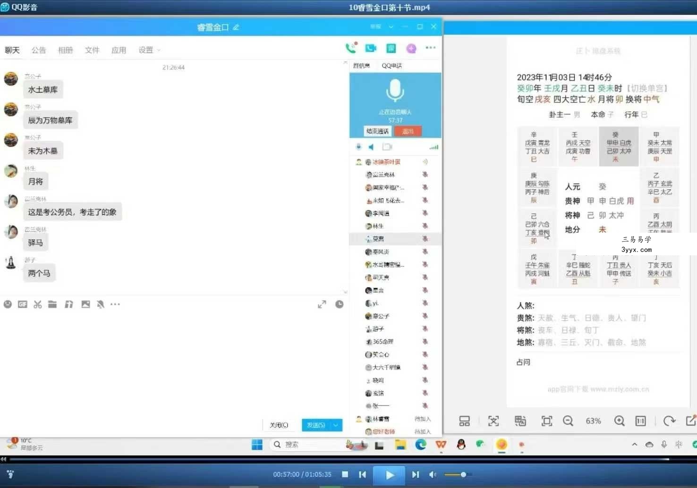The width and height of the screenshot is (697, 488).
Task: Click the Windows Start button in taskbar
Action: click(x=257, y=445)
